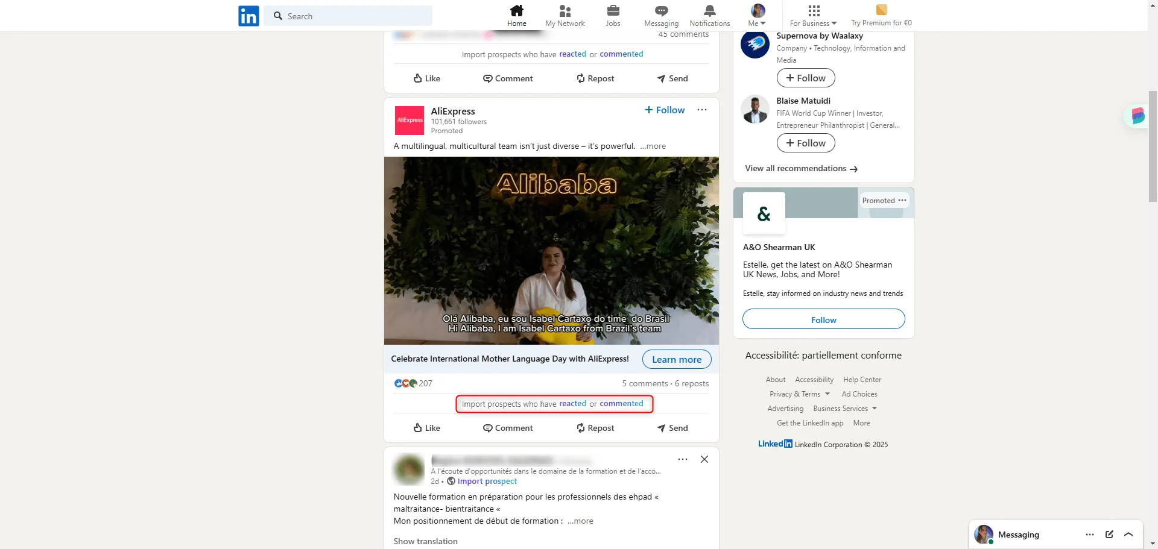Expand the Me profile dropdown
Viewport: 1158px width, 549px height.
pos(757,16)
